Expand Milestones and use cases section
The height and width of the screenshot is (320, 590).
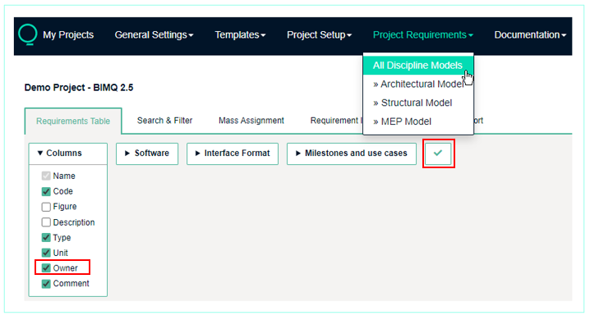tap(352, 153)
